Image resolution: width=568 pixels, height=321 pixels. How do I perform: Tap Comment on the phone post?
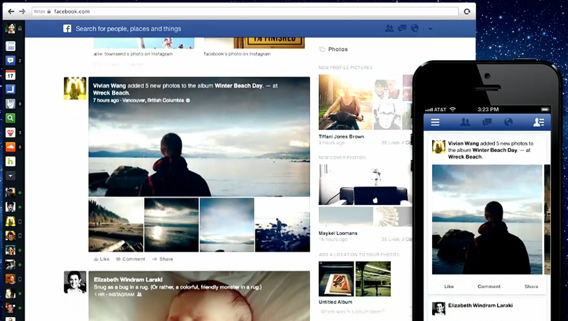pyautogui.click(x=489, y=286)
